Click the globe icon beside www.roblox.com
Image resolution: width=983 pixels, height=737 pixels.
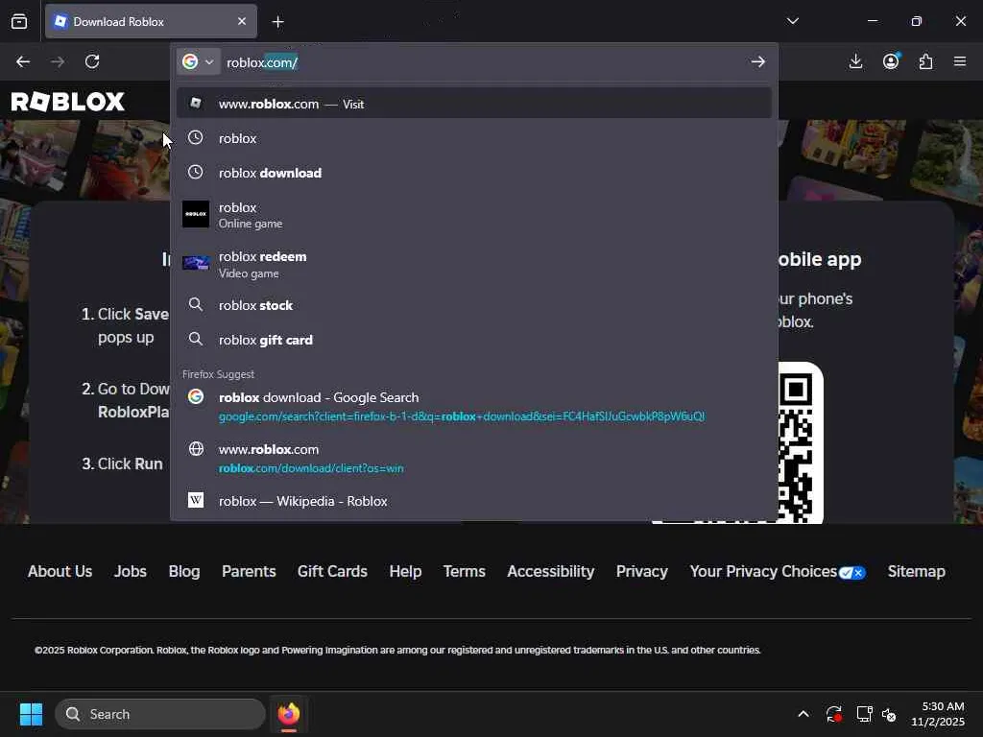[196, 448]
